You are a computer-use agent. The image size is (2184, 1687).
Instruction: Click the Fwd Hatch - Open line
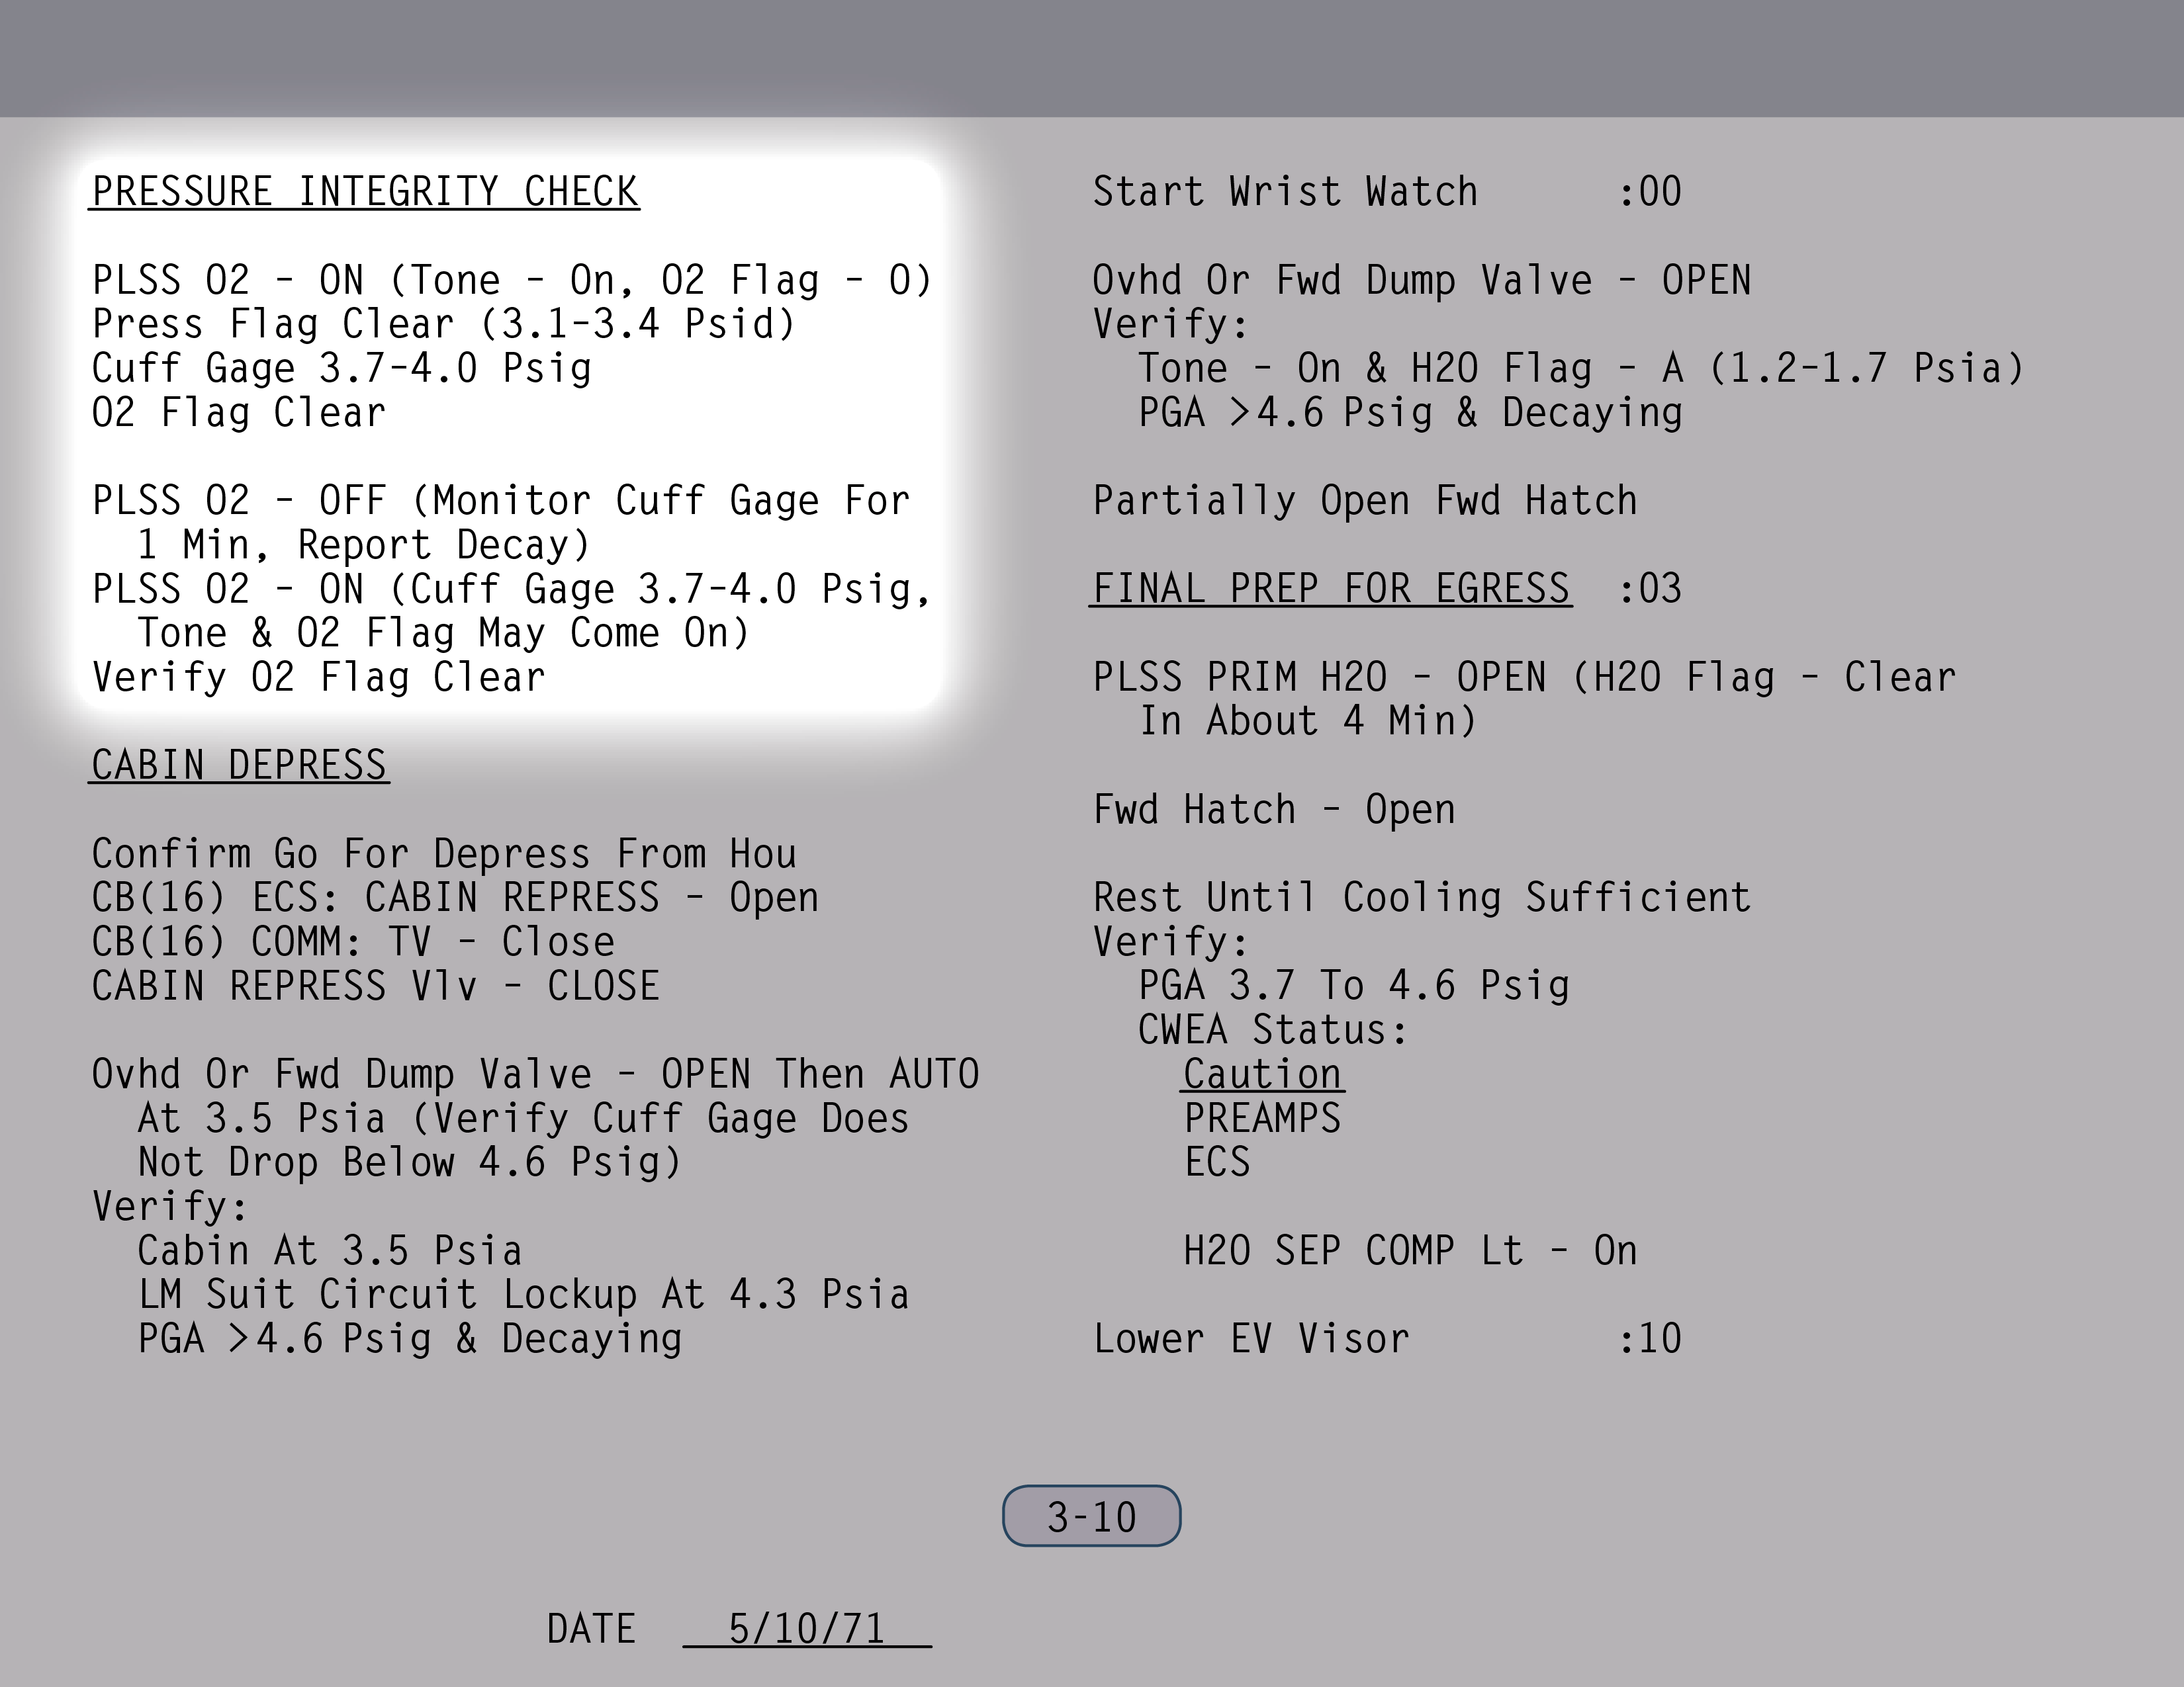click(x=1274, y=810)
